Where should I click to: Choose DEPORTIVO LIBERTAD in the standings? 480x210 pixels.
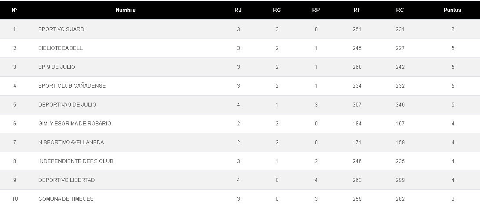coord(66,180)
